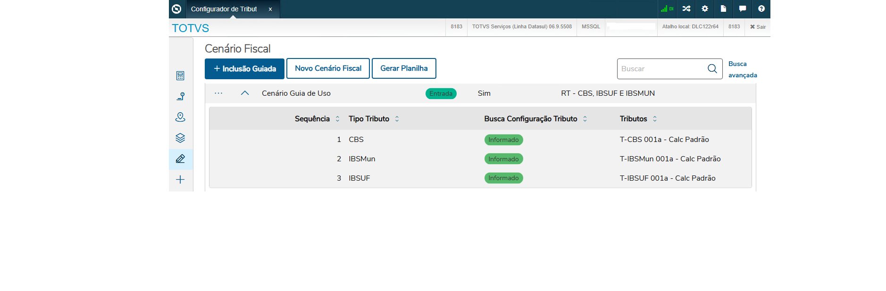Click Cenário Guia de Uso text

(x=296, y=93)
